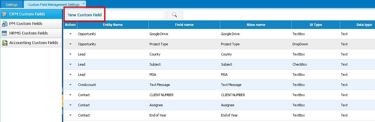The image size is (375, 122).
Task: Sort by the UI Type column header
Action: click(316, 25)
